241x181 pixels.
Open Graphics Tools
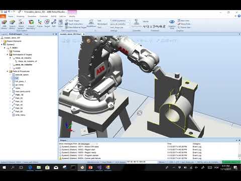pyautogui.click(x=172, y=24)
